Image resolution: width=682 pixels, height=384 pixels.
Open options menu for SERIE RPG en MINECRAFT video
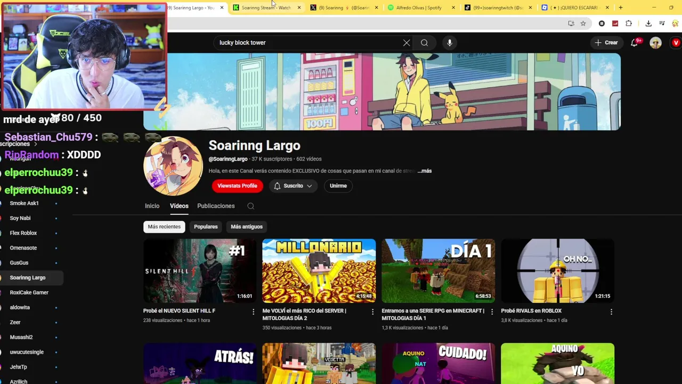(492, 311)
